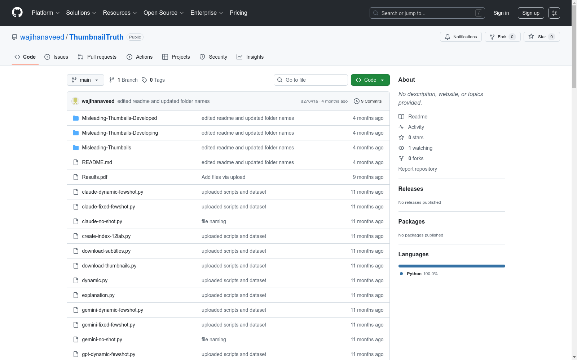
Task: Expand the Resources menu
Action: [x=120, y=13]
